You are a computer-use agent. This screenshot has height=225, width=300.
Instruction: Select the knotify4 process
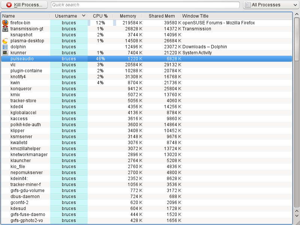click(x=18, y=77)
